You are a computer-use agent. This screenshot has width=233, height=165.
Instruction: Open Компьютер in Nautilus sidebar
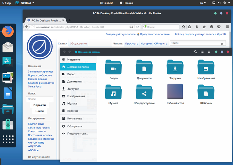point(78,118)
